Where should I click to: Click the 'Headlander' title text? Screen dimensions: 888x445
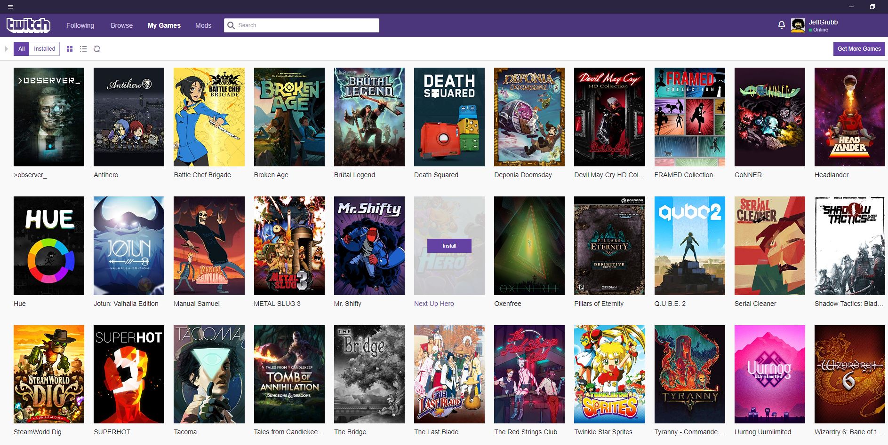[x=832, y=175]
